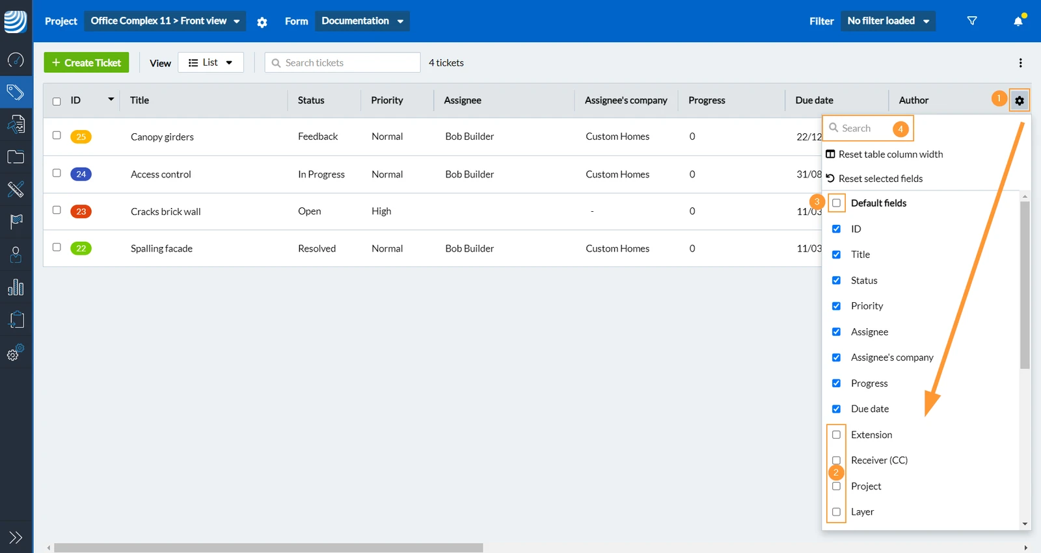The height and width of the screenshot is (553, 1041).
Task: Select the Canopy girders ticket checkbox
Action: click(x=57, y=135)
